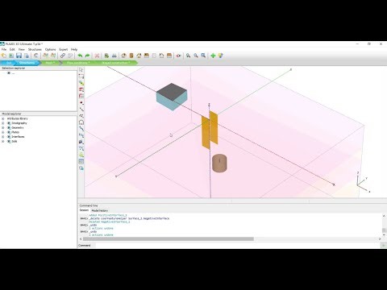Image resolution: width=387 pixels, height=290 pixels.
Task: Click the print icon in toolbar
Action: point(114,56)
